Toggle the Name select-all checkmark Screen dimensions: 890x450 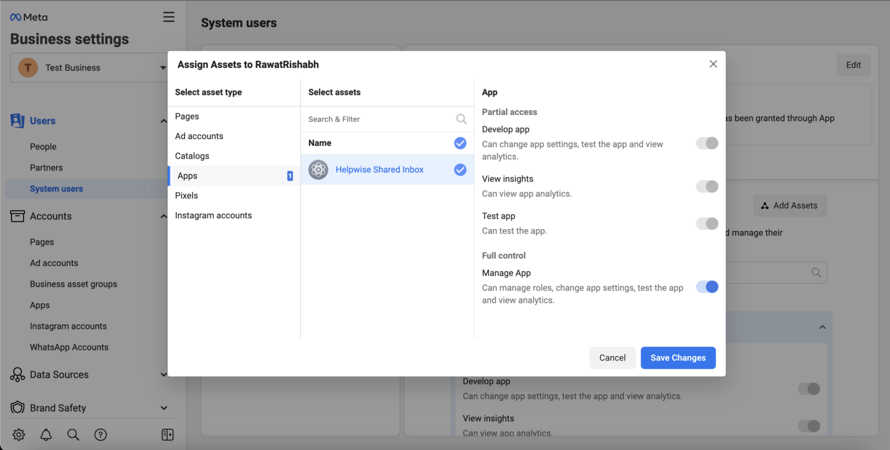click(x=460, y=143)
